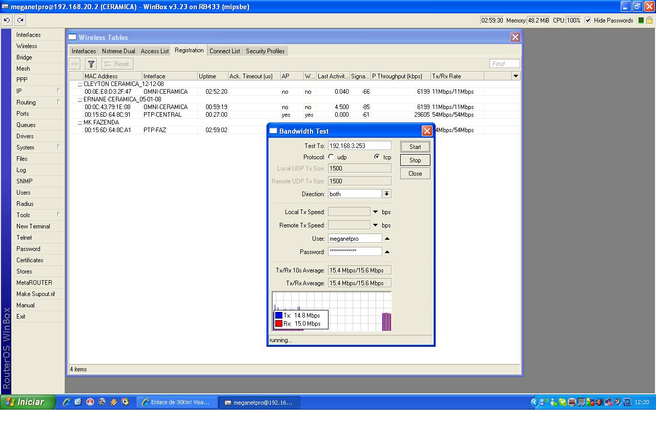Close the Bandwidth Test dialog with X
This screenshot has height=441, width=656.
tap(426, 131)
